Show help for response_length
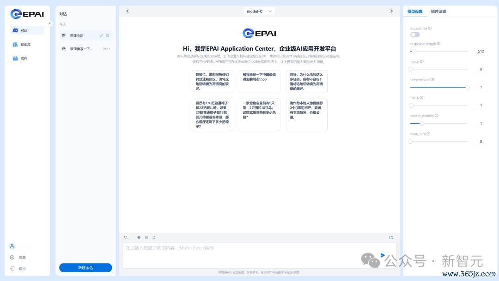 tap(438, 43)
